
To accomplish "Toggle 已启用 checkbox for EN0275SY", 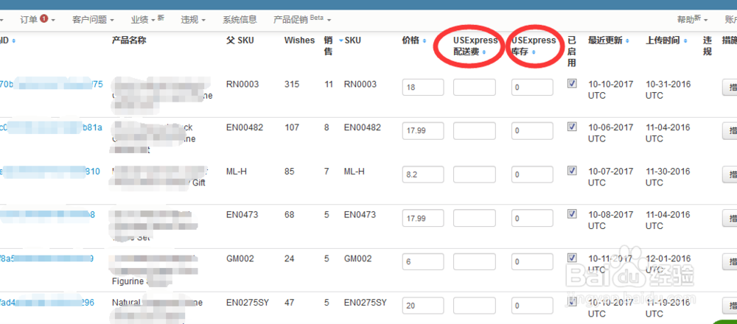I will tap(572, 301).
